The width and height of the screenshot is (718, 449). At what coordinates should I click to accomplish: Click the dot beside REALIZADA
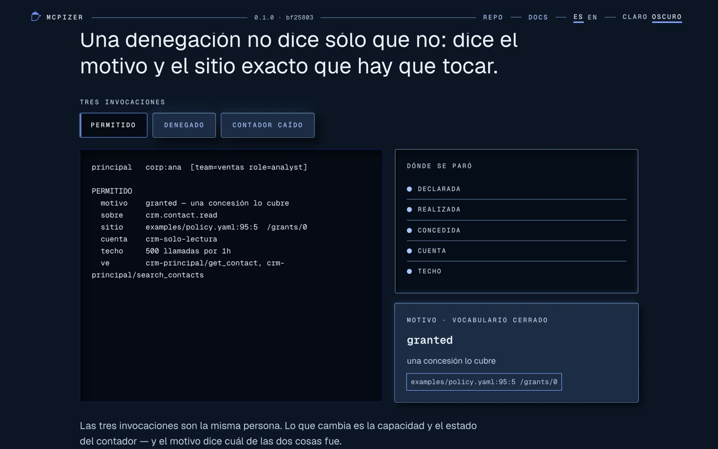[x=409, y=210]
